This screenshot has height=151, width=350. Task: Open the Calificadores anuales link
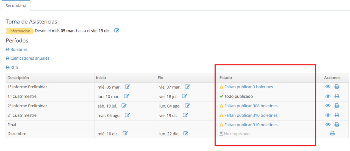point(30,58)
